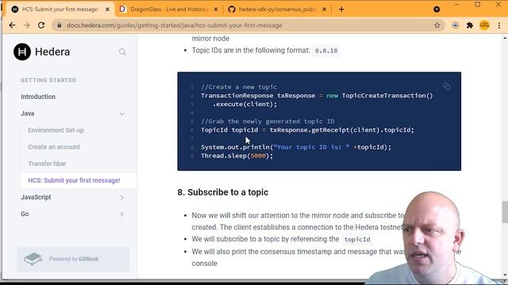Image resolution: width=508 pixels, height=285 pixels.
Task: Collapse the Java section chevron
Action: [x=121, y=114]
